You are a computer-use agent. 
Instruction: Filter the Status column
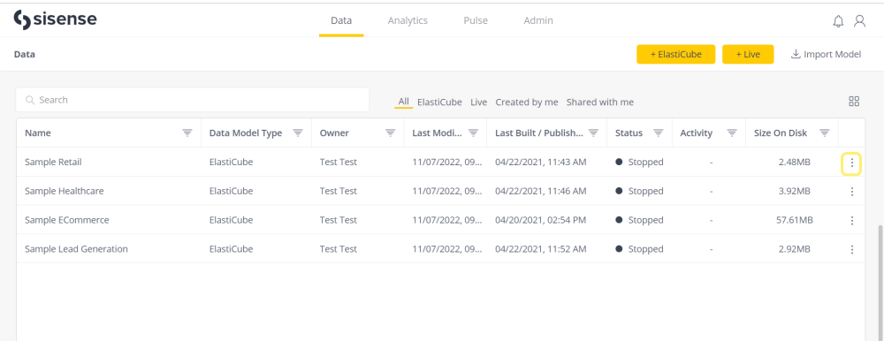pos(658,133)
